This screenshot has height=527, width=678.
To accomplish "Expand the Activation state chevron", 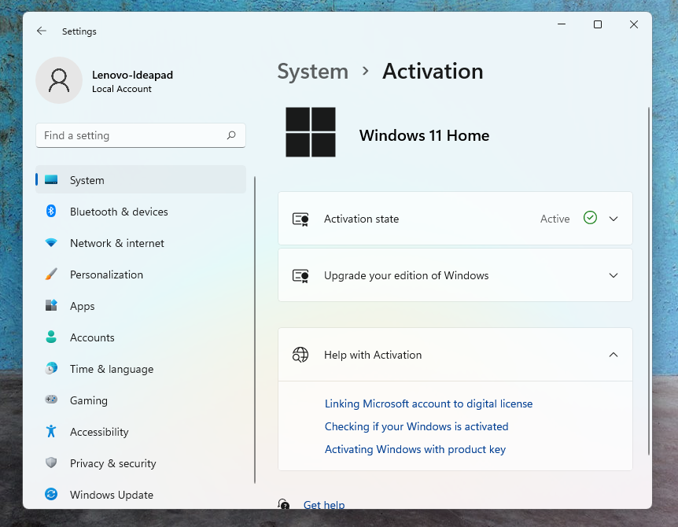I will [614, 219].
